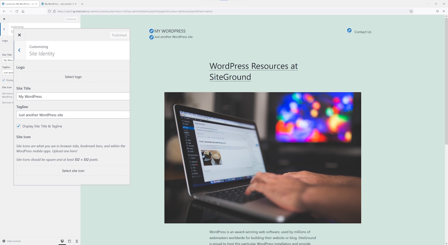
Task: Click the browser address bar URL
Action: [135, 11]
